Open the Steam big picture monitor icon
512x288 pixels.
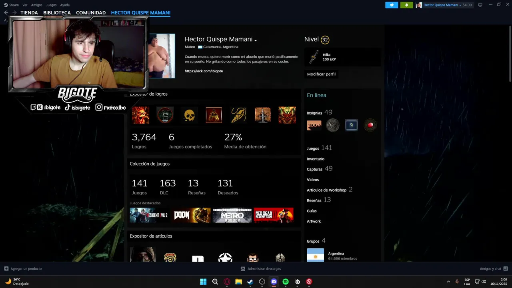480,5
